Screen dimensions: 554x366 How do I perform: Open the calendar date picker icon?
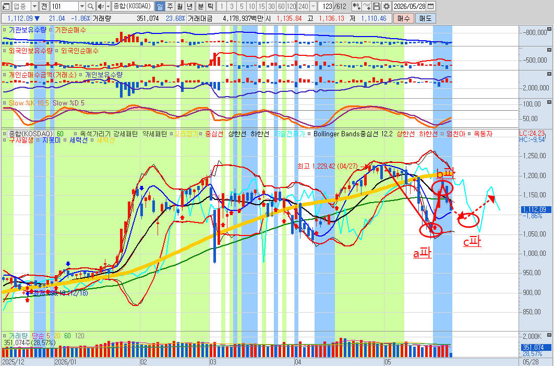click(431, 6)
